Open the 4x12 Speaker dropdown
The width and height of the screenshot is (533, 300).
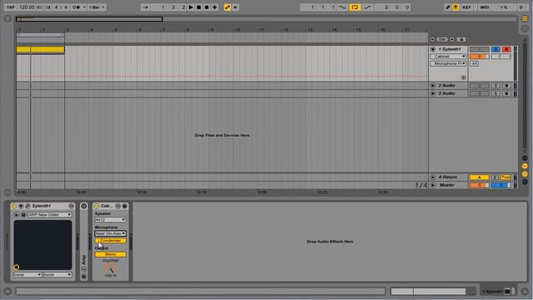[111, 220]
